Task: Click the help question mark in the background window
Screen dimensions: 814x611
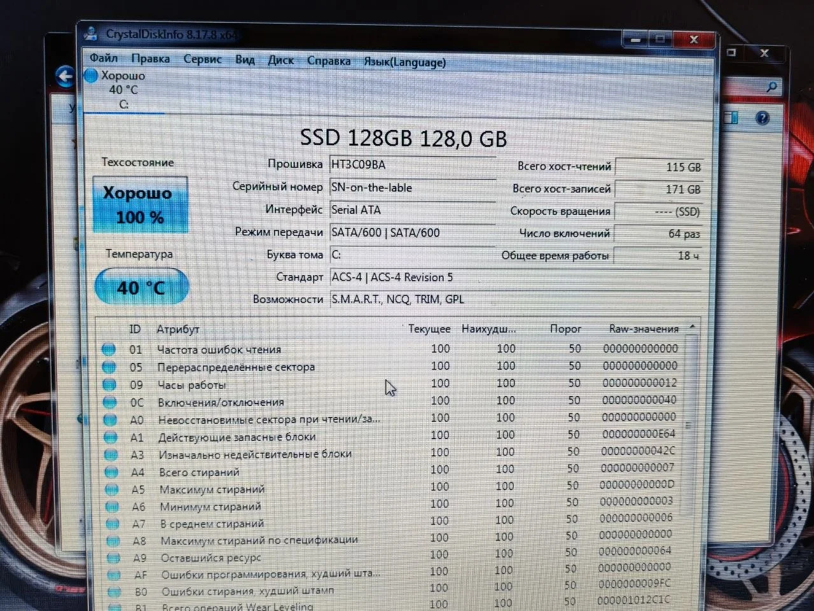Action: [762, 118]
